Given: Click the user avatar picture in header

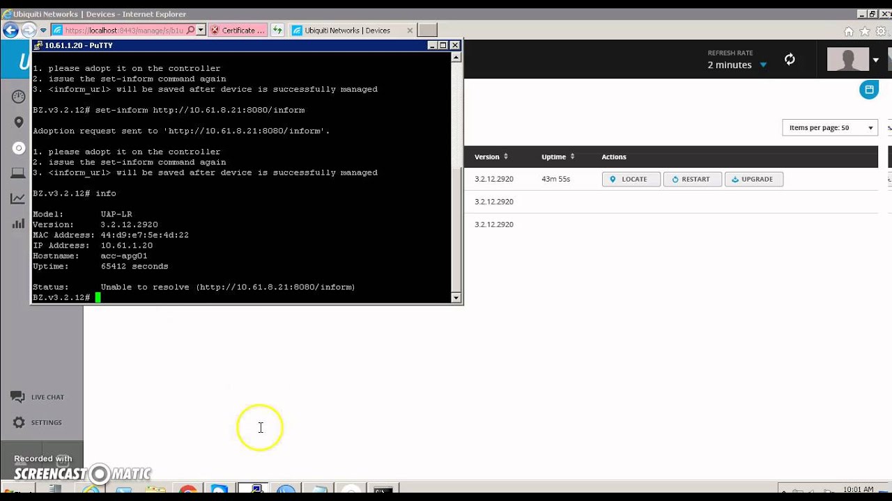Looking at the screenshot, I should (848, 59).
